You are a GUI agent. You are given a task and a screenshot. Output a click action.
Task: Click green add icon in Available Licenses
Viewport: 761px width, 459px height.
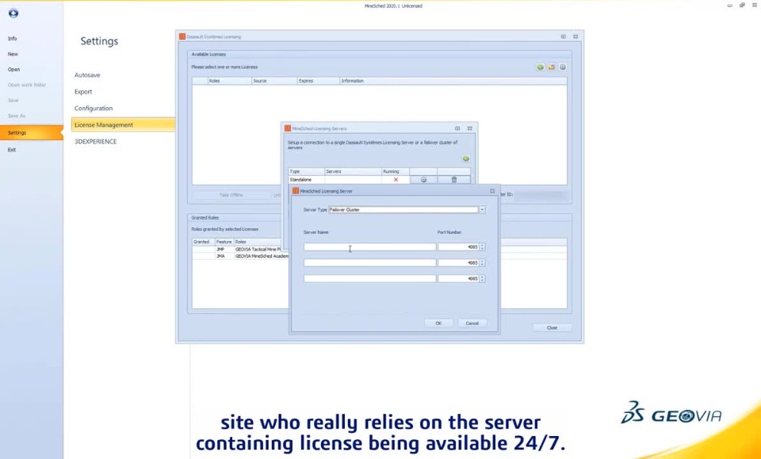tap(540, 67)
